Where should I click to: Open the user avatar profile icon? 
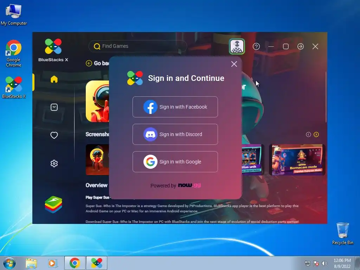point(237,47)
